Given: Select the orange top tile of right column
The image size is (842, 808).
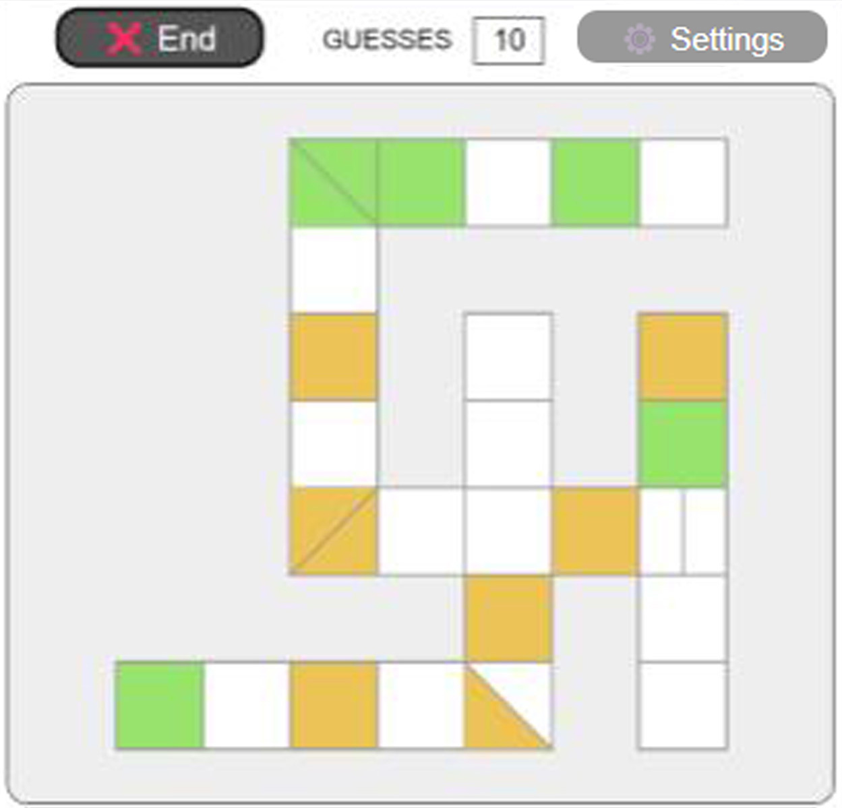Looking at the screenshot, I should 683,356.
